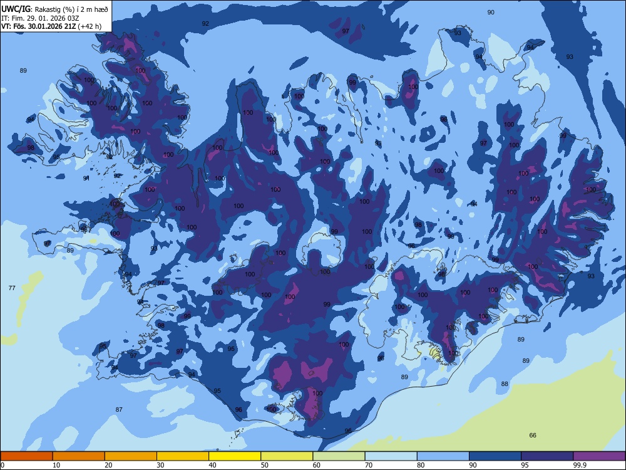Click the "10" legend scale label

click(x=56, y=465)
